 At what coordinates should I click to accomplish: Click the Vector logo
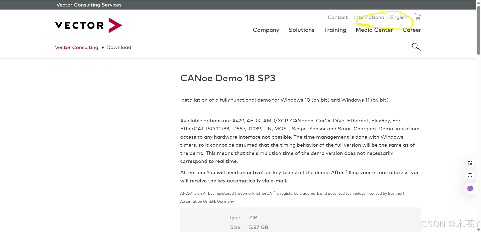88,25
